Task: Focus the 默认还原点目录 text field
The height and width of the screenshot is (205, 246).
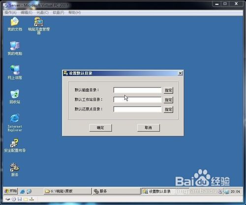Action: pyautogui.click(x=137, y=109)
